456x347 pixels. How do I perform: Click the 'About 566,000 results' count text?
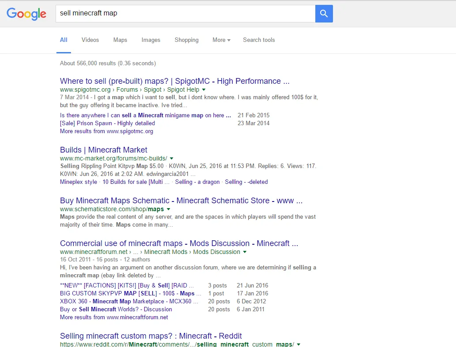pos(108,63)
